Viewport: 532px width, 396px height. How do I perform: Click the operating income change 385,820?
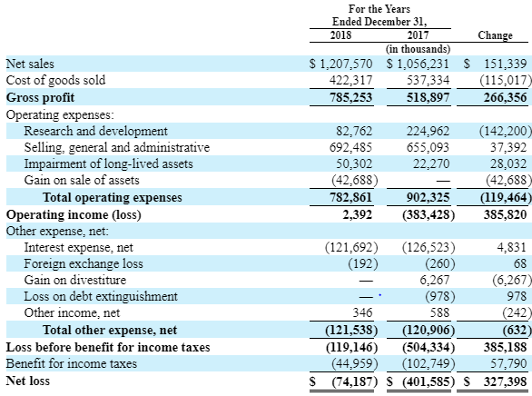(505, 214)
